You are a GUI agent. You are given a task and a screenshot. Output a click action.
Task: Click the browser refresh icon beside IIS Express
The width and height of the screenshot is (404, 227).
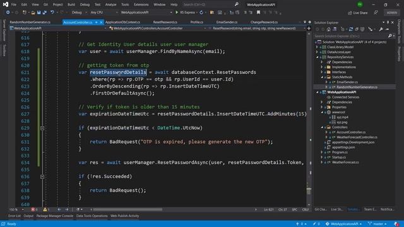[x=201, y=13]
